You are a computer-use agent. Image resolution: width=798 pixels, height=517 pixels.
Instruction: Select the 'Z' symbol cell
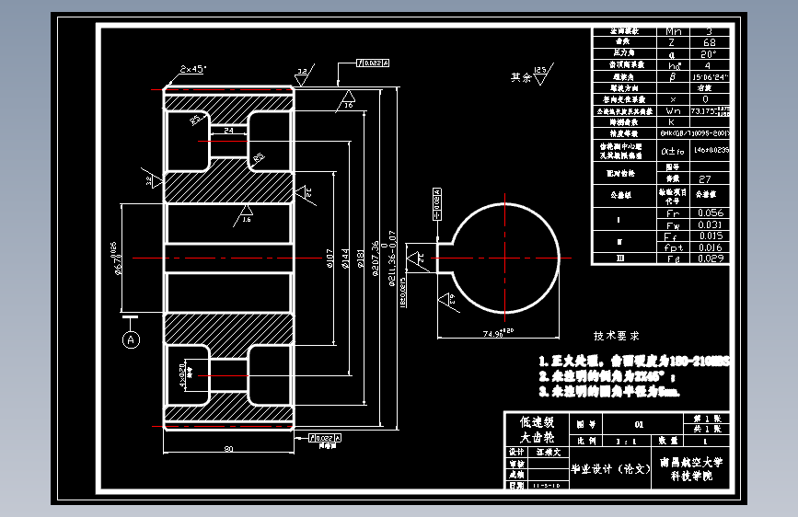(x=673, y=42)
